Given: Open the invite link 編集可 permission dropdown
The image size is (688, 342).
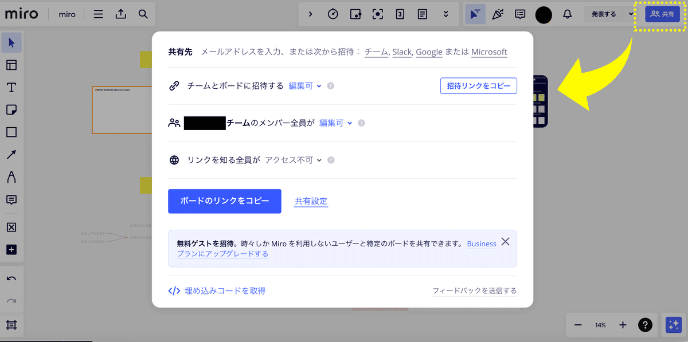Looking at the screenshot, I should click(x=305, y=86).
